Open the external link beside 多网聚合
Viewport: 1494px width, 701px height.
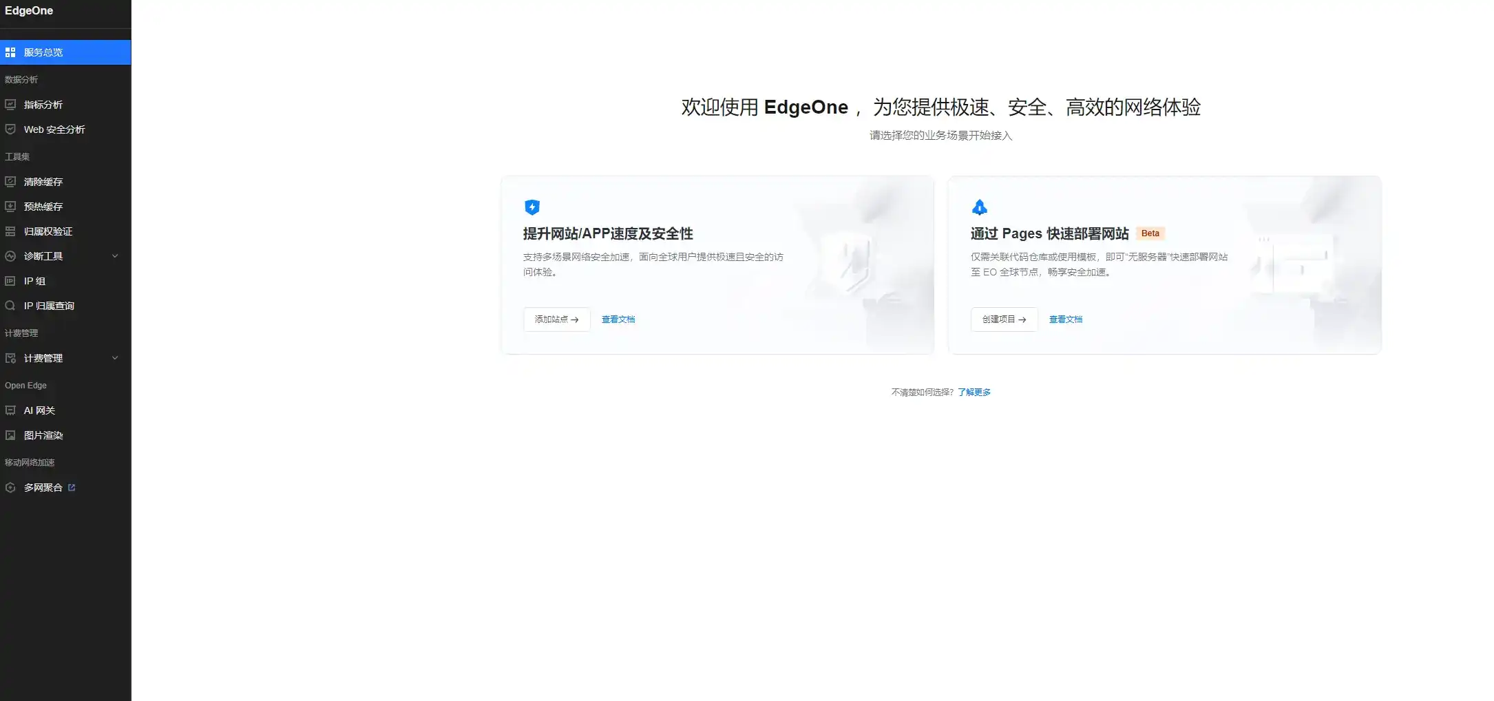click(71, 487)
